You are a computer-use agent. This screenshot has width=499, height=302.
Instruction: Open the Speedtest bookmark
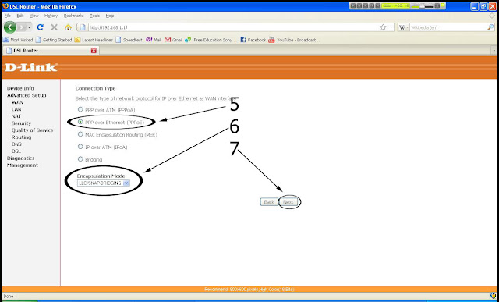pyautogui.click(x=129, y=40)
